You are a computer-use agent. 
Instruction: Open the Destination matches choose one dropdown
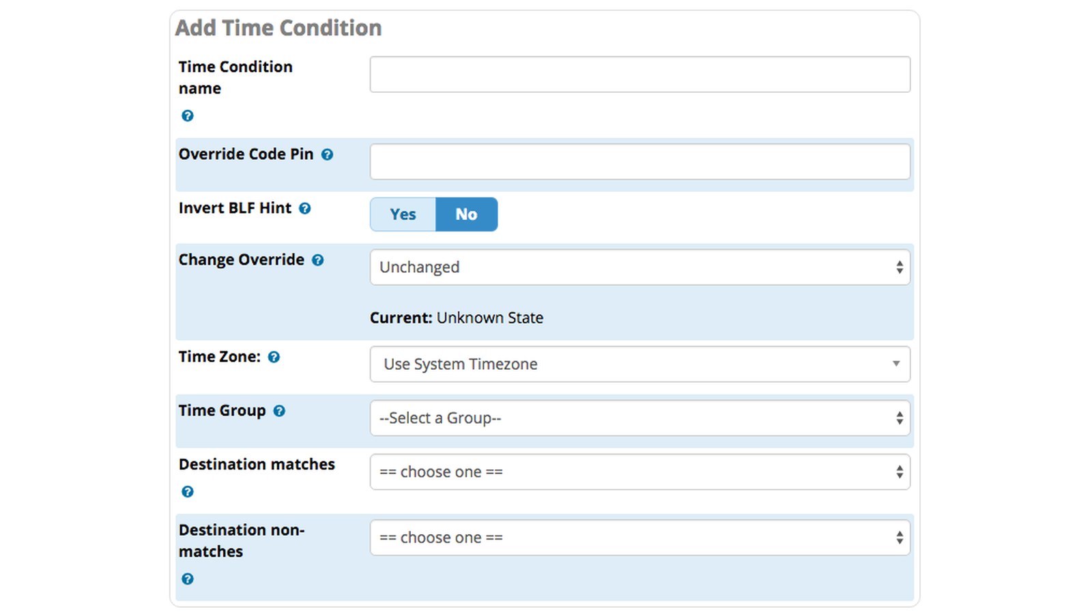[x=640, y=471]
